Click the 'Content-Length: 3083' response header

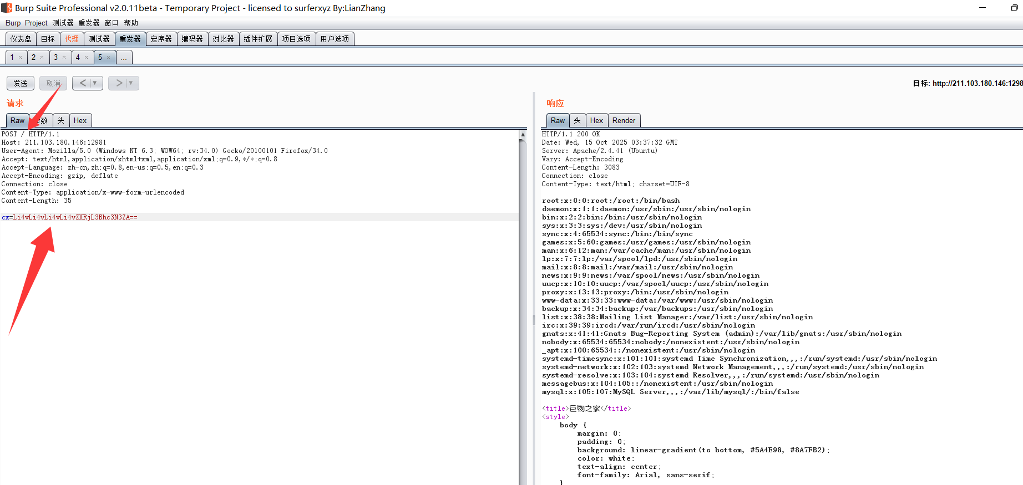(581, 167)
